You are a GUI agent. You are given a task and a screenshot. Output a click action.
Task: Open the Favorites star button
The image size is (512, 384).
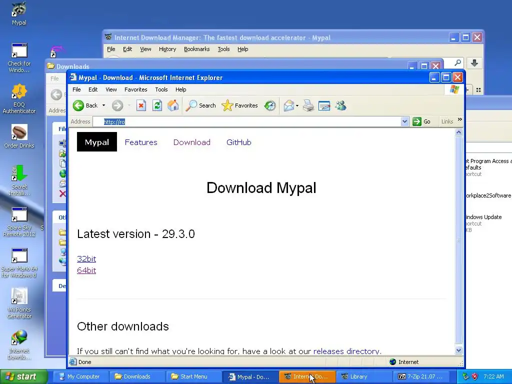pos(239,105)
